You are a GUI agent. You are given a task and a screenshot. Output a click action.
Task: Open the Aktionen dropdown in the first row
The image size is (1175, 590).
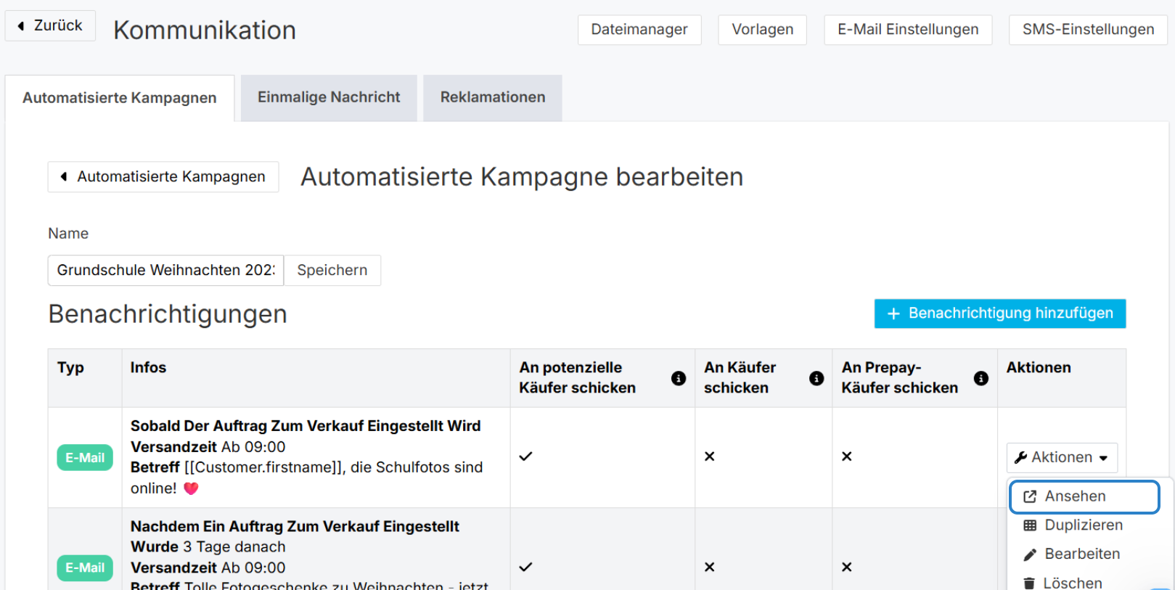pyautogui.click(x=1062, y=457)
